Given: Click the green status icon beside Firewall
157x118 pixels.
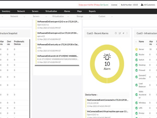Looking at the screenshot, I should [x=136, y=70].
